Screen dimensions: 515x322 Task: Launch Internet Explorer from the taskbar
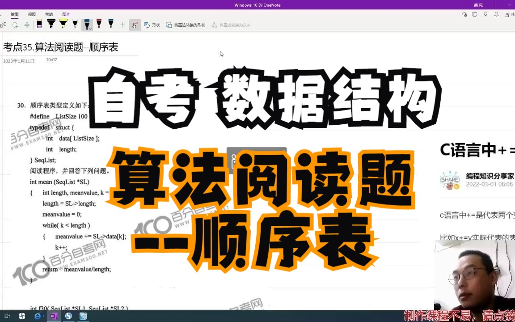[38, 316]
